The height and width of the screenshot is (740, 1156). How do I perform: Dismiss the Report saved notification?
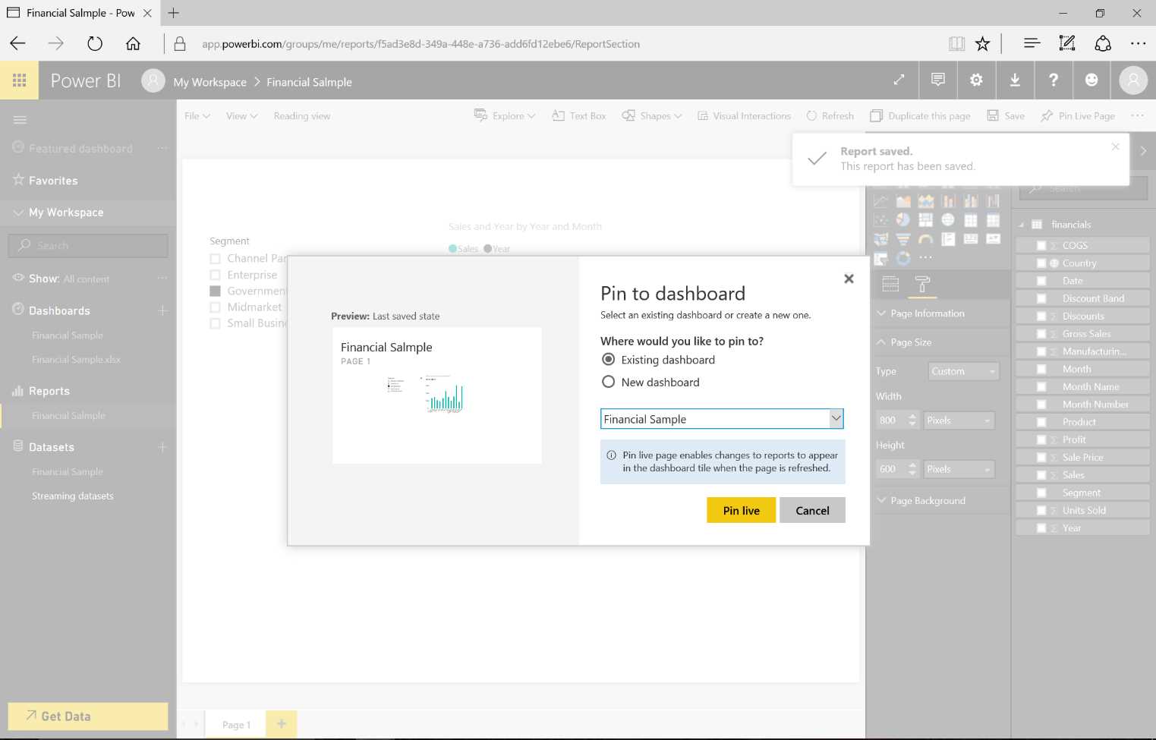pos(1115,146)
